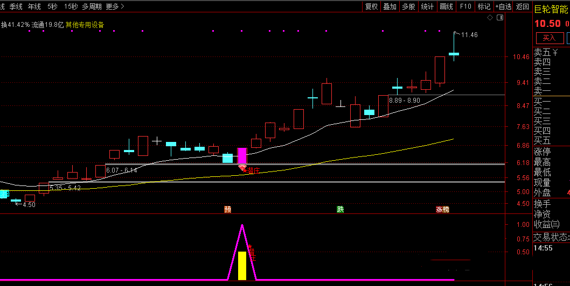Toggle 复权 price adjustment
Image resolution: width=570 pixels, height=286 pixels.
[x=371, y=6]
